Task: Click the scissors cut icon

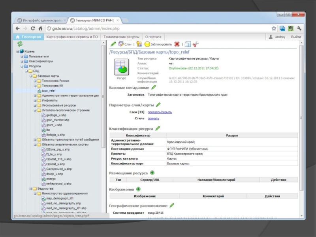Action: click(196, 45)
